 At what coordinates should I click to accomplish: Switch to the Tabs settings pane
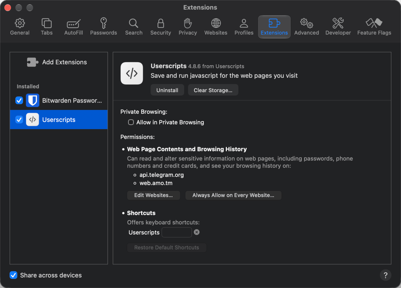pyautogui.click(x=47, y=27)
